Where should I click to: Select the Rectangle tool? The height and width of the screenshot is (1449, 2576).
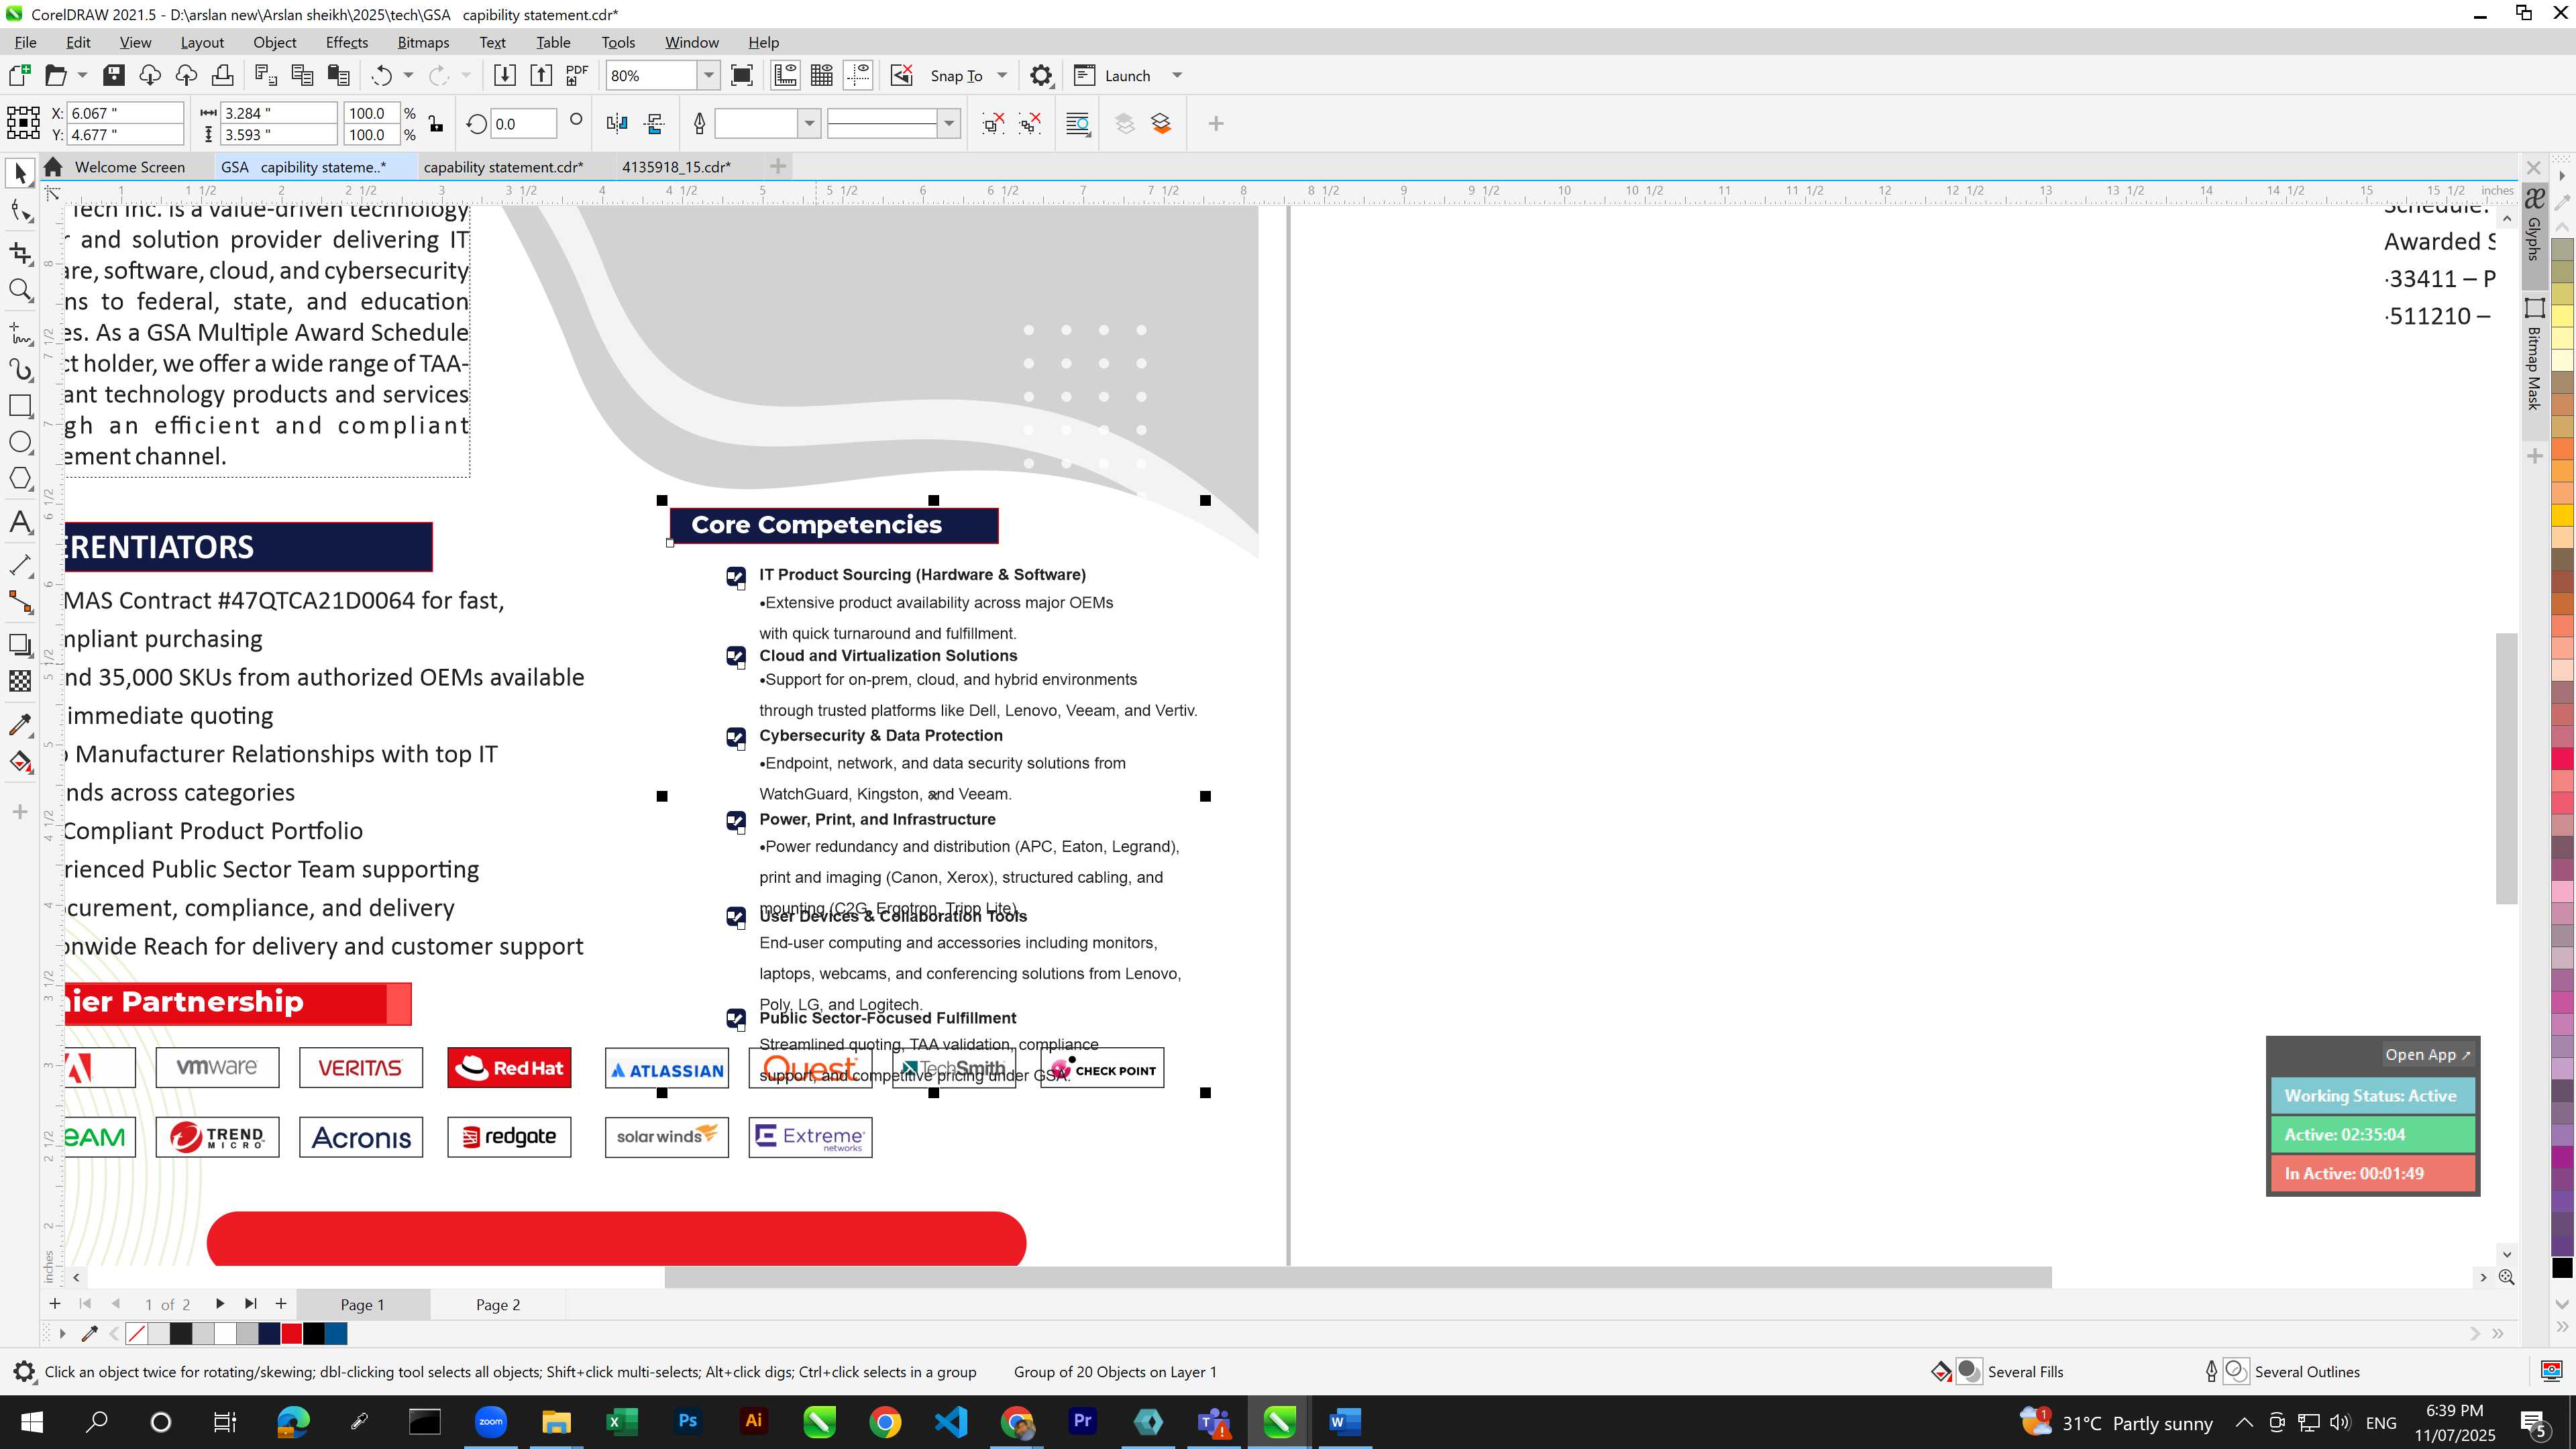click(20, 405)
